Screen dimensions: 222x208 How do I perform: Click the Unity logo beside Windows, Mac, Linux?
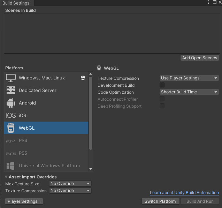[83, 78]
